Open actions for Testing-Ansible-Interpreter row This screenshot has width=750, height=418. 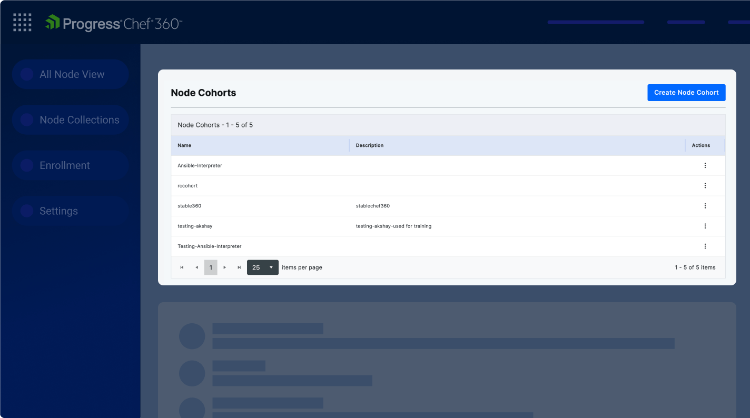705,246
